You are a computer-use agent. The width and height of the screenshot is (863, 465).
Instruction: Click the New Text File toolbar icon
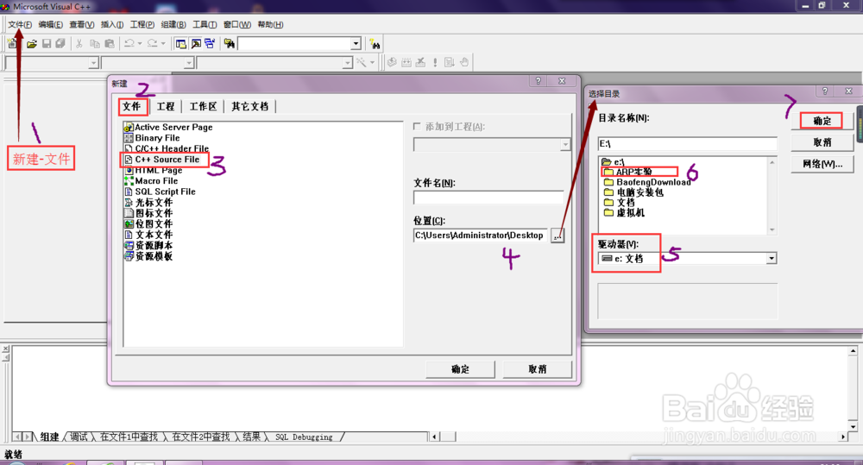(12, 43)
